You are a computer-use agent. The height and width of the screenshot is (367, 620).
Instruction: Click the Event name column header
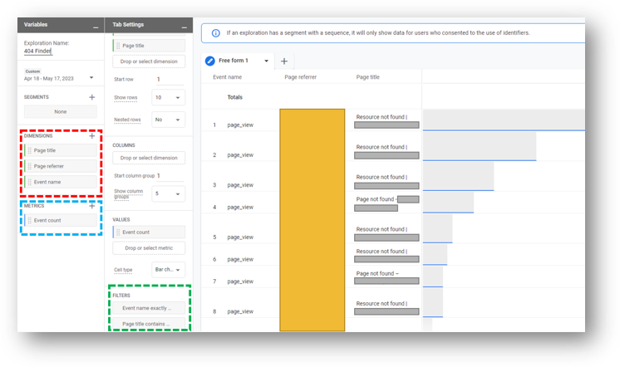click(x=228, y=77)
